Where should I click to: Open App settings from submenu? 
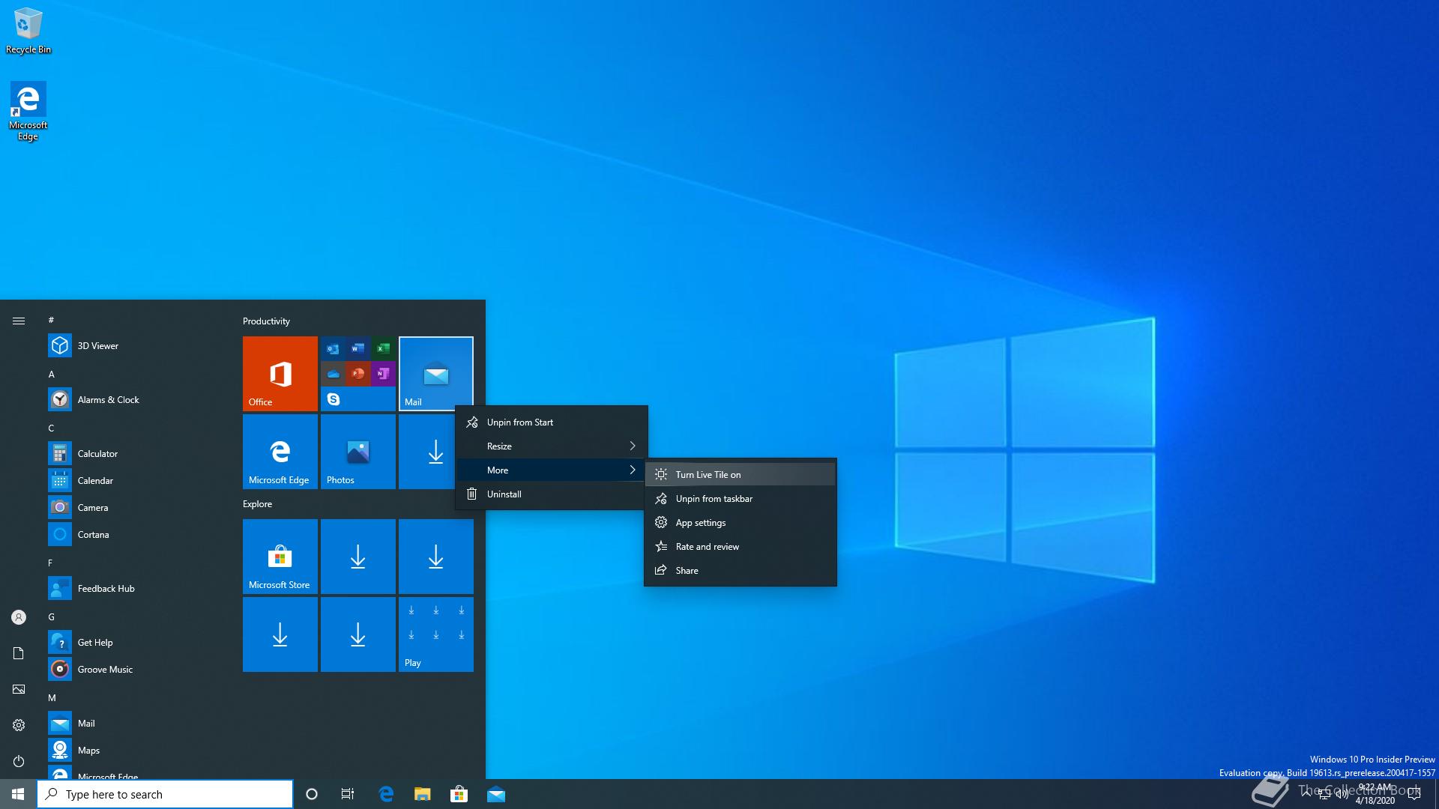tap(740, 523)
